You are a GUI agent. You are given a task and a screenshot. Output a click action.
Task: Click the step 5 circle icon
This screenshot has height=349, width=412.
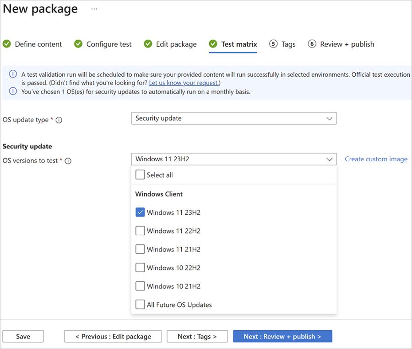point(273,44)
